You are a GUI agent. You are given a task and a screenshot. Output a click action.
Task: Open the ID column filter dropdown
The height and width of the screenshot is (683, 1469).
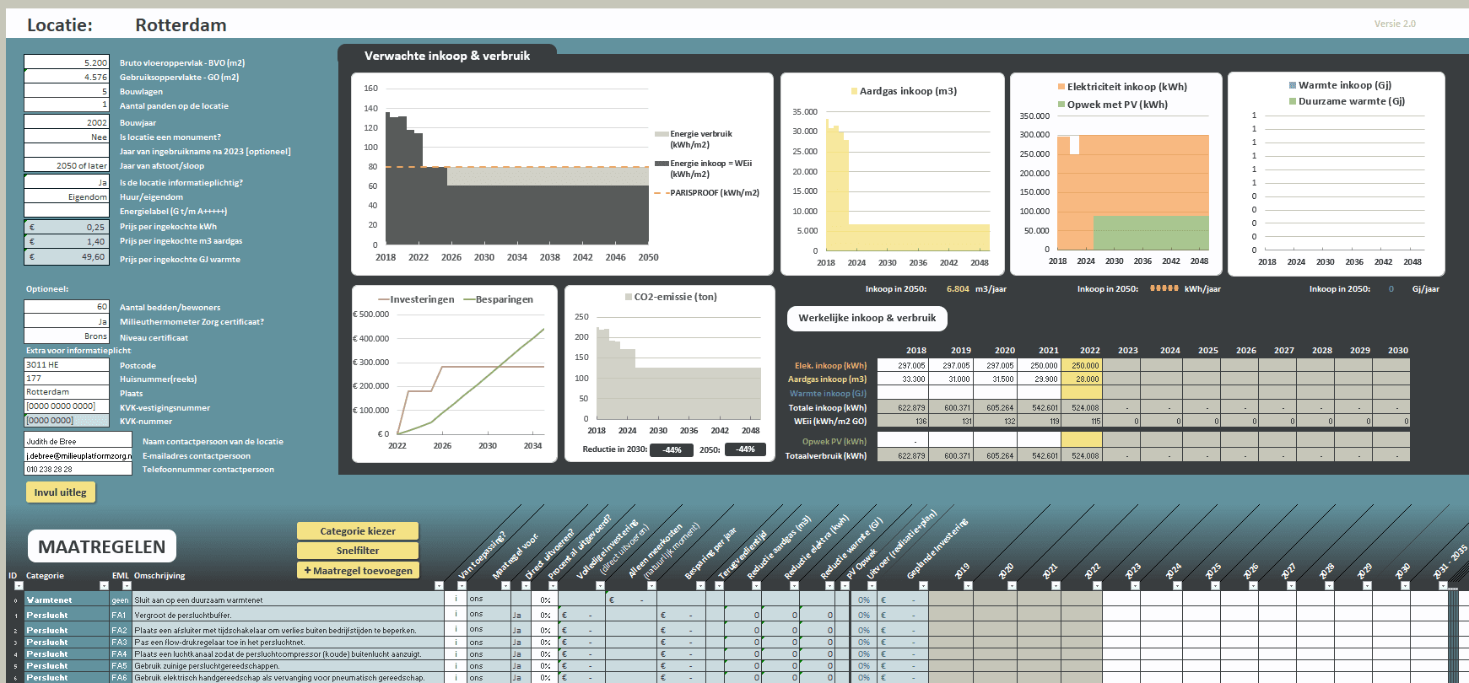click(x=19, y=585)
